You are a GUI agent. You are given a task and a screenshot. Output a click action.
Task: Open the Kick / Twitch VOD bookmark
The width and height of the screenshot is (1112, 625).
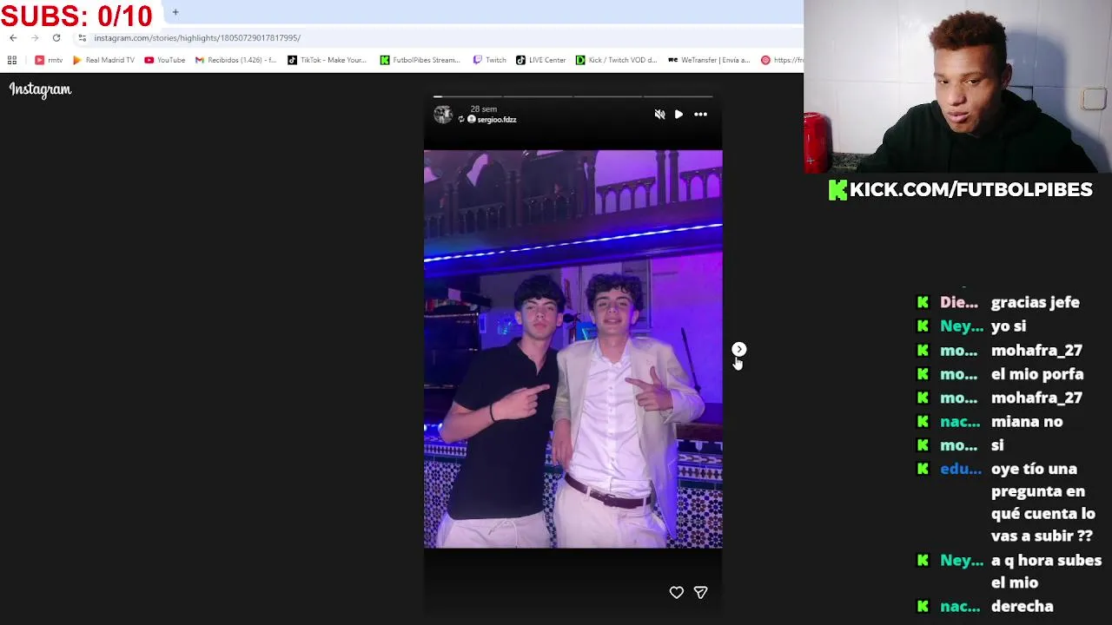pos(617,60)
